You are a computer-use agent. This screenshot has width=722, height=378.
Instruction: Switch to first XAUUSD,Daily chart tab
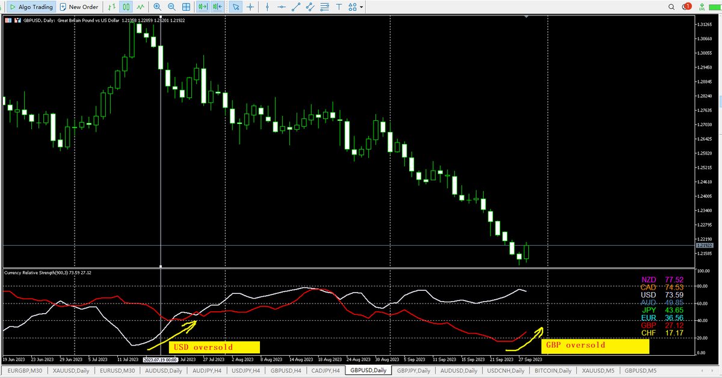71,371
